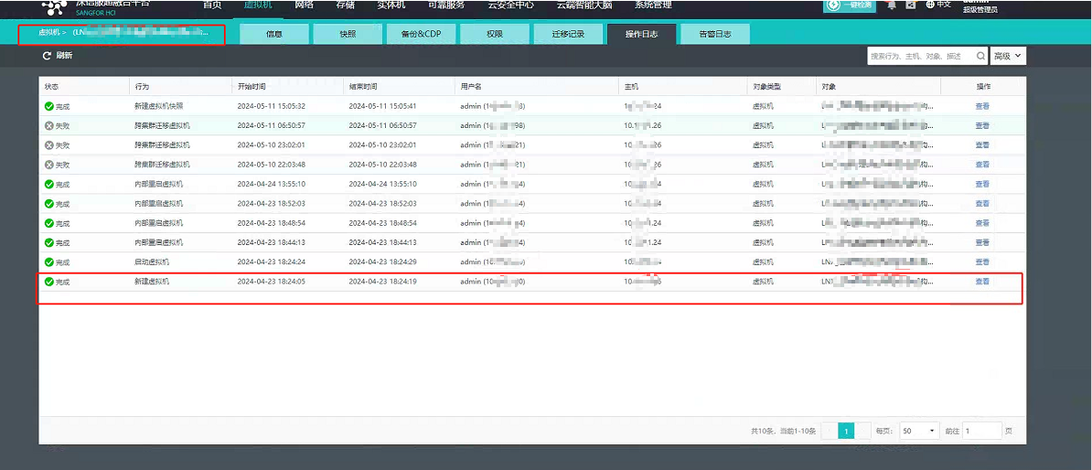Click the 完成 icon in the 启动虚拟机 row
Image resolution: width=1092 pixels, height=470 pixels.
click(x=48, y=262)
